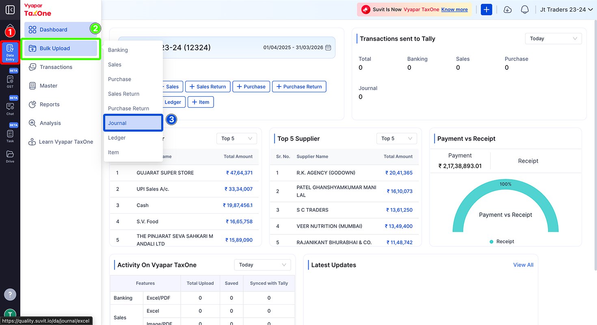Open the GST module icon

pyautogui.click(x=10, y=81)
